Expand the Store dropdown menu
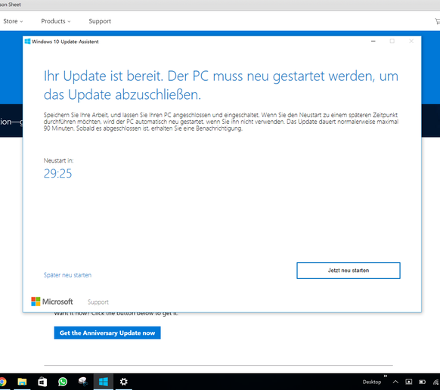440x390 pixels. 13,21
